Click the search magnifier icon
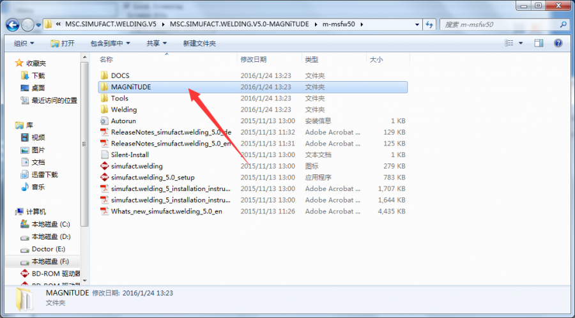575x318 pixels. click(x=563, y=24)
